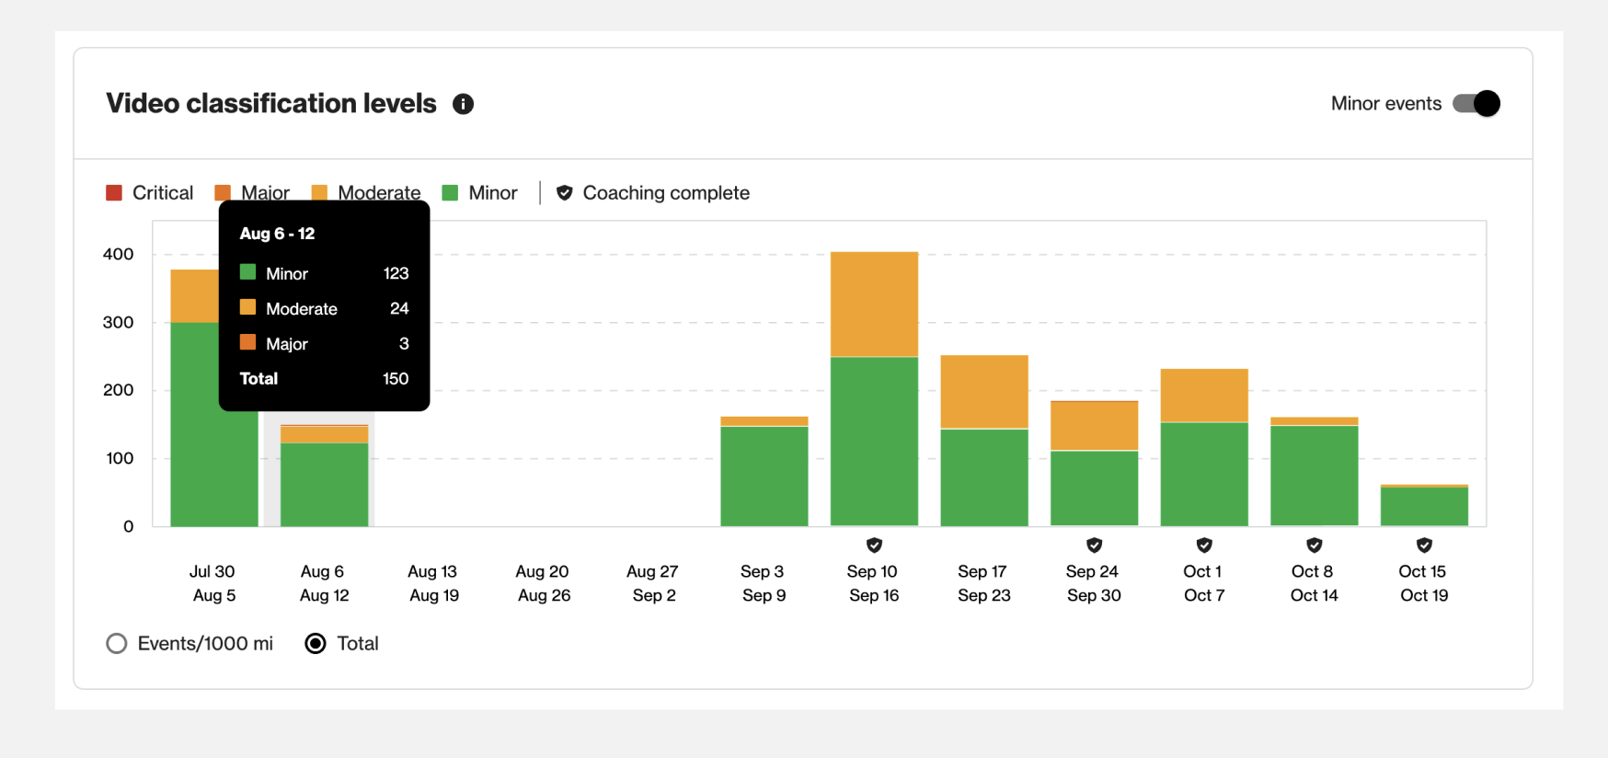Viewport: 1608px width, 758px height.
Task: Click coaching complete shield under Oct 15 bar
Action: click(1424, 546)
